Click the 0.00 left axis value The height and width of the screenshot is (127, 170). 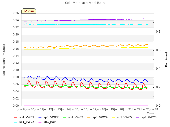(x=16, y=106)
